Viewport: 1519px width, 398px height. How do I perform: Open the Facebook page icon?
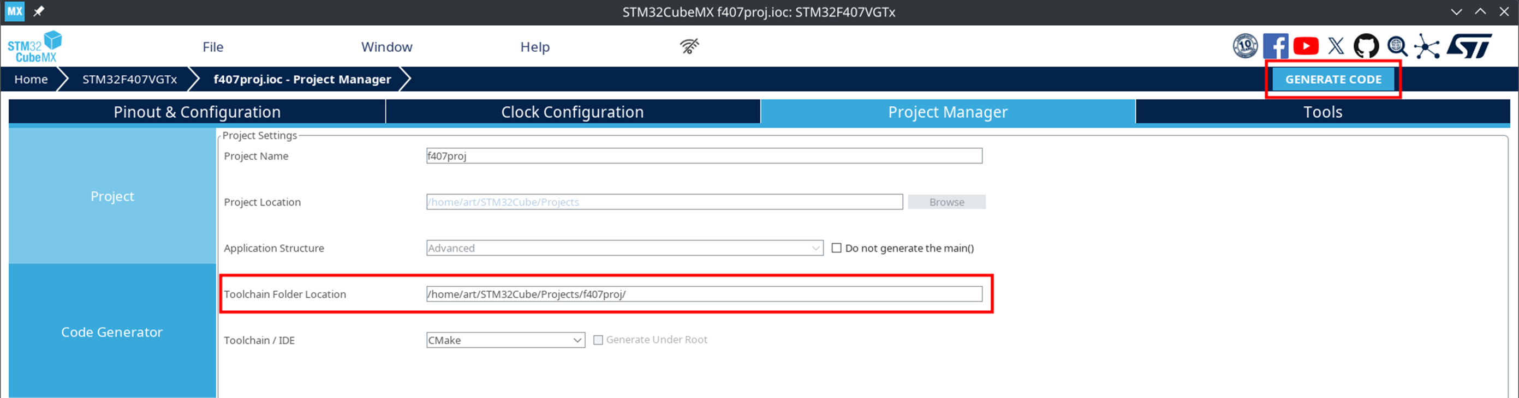pyautogui.click(x=1276, y=46)
